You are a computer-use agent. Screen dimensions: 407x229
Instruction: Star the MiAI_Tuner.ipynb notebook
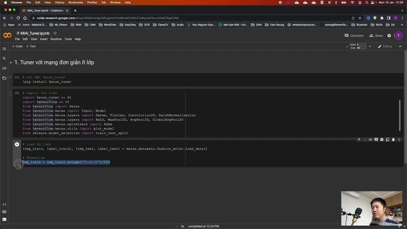coord(55,33)
